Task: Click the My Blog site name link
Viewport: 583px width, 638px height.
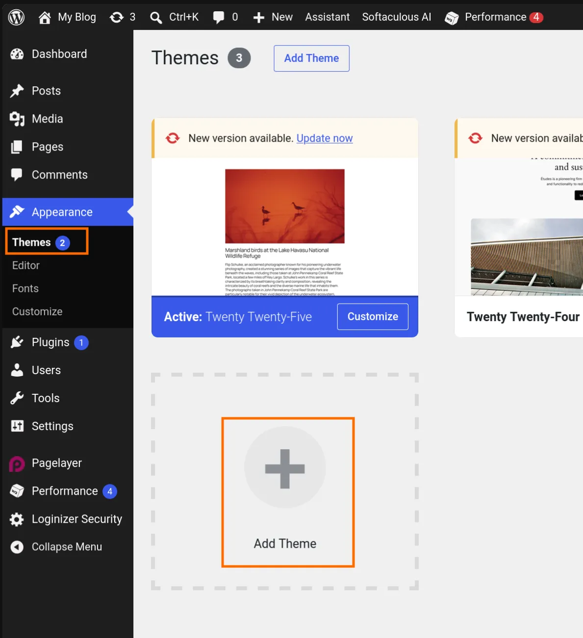Action: click(x=77, y=17)
